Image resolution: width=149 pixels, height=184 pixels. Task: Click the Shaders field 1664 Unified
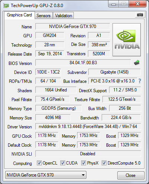56,90
